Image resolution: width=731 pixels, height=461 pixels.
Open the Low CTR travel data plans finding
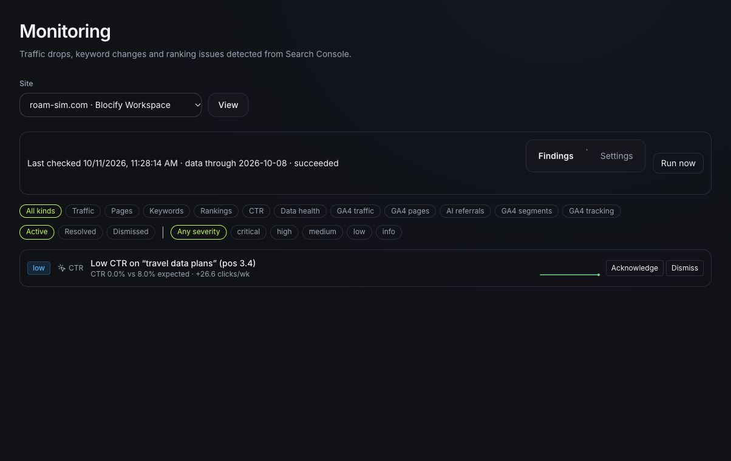point(173,263)
